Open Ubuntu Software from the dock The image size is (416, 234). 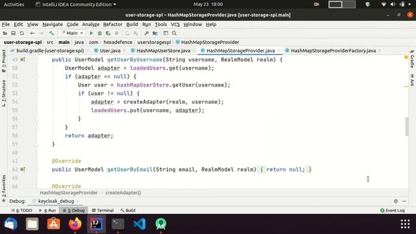click(x=53, y=224)
